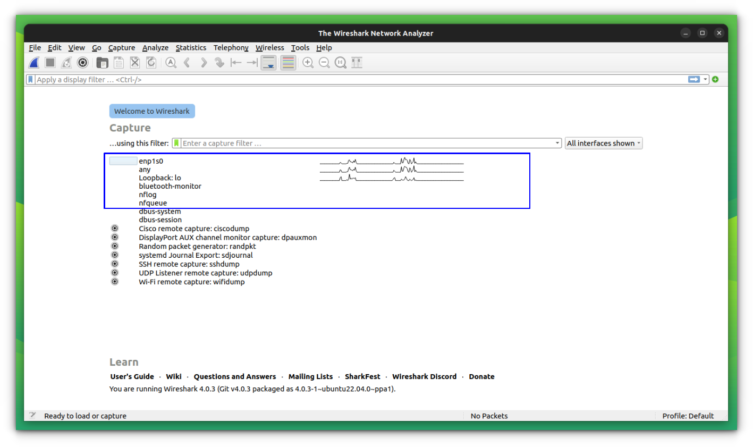Open the Analyze menu
The height and width of the screenshot is (447, 753).
155,47
